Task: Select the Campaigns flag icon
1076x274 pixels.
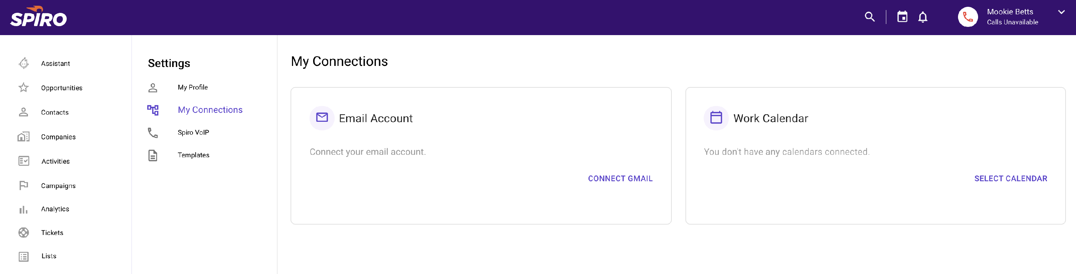Action: tap(24, 185)
